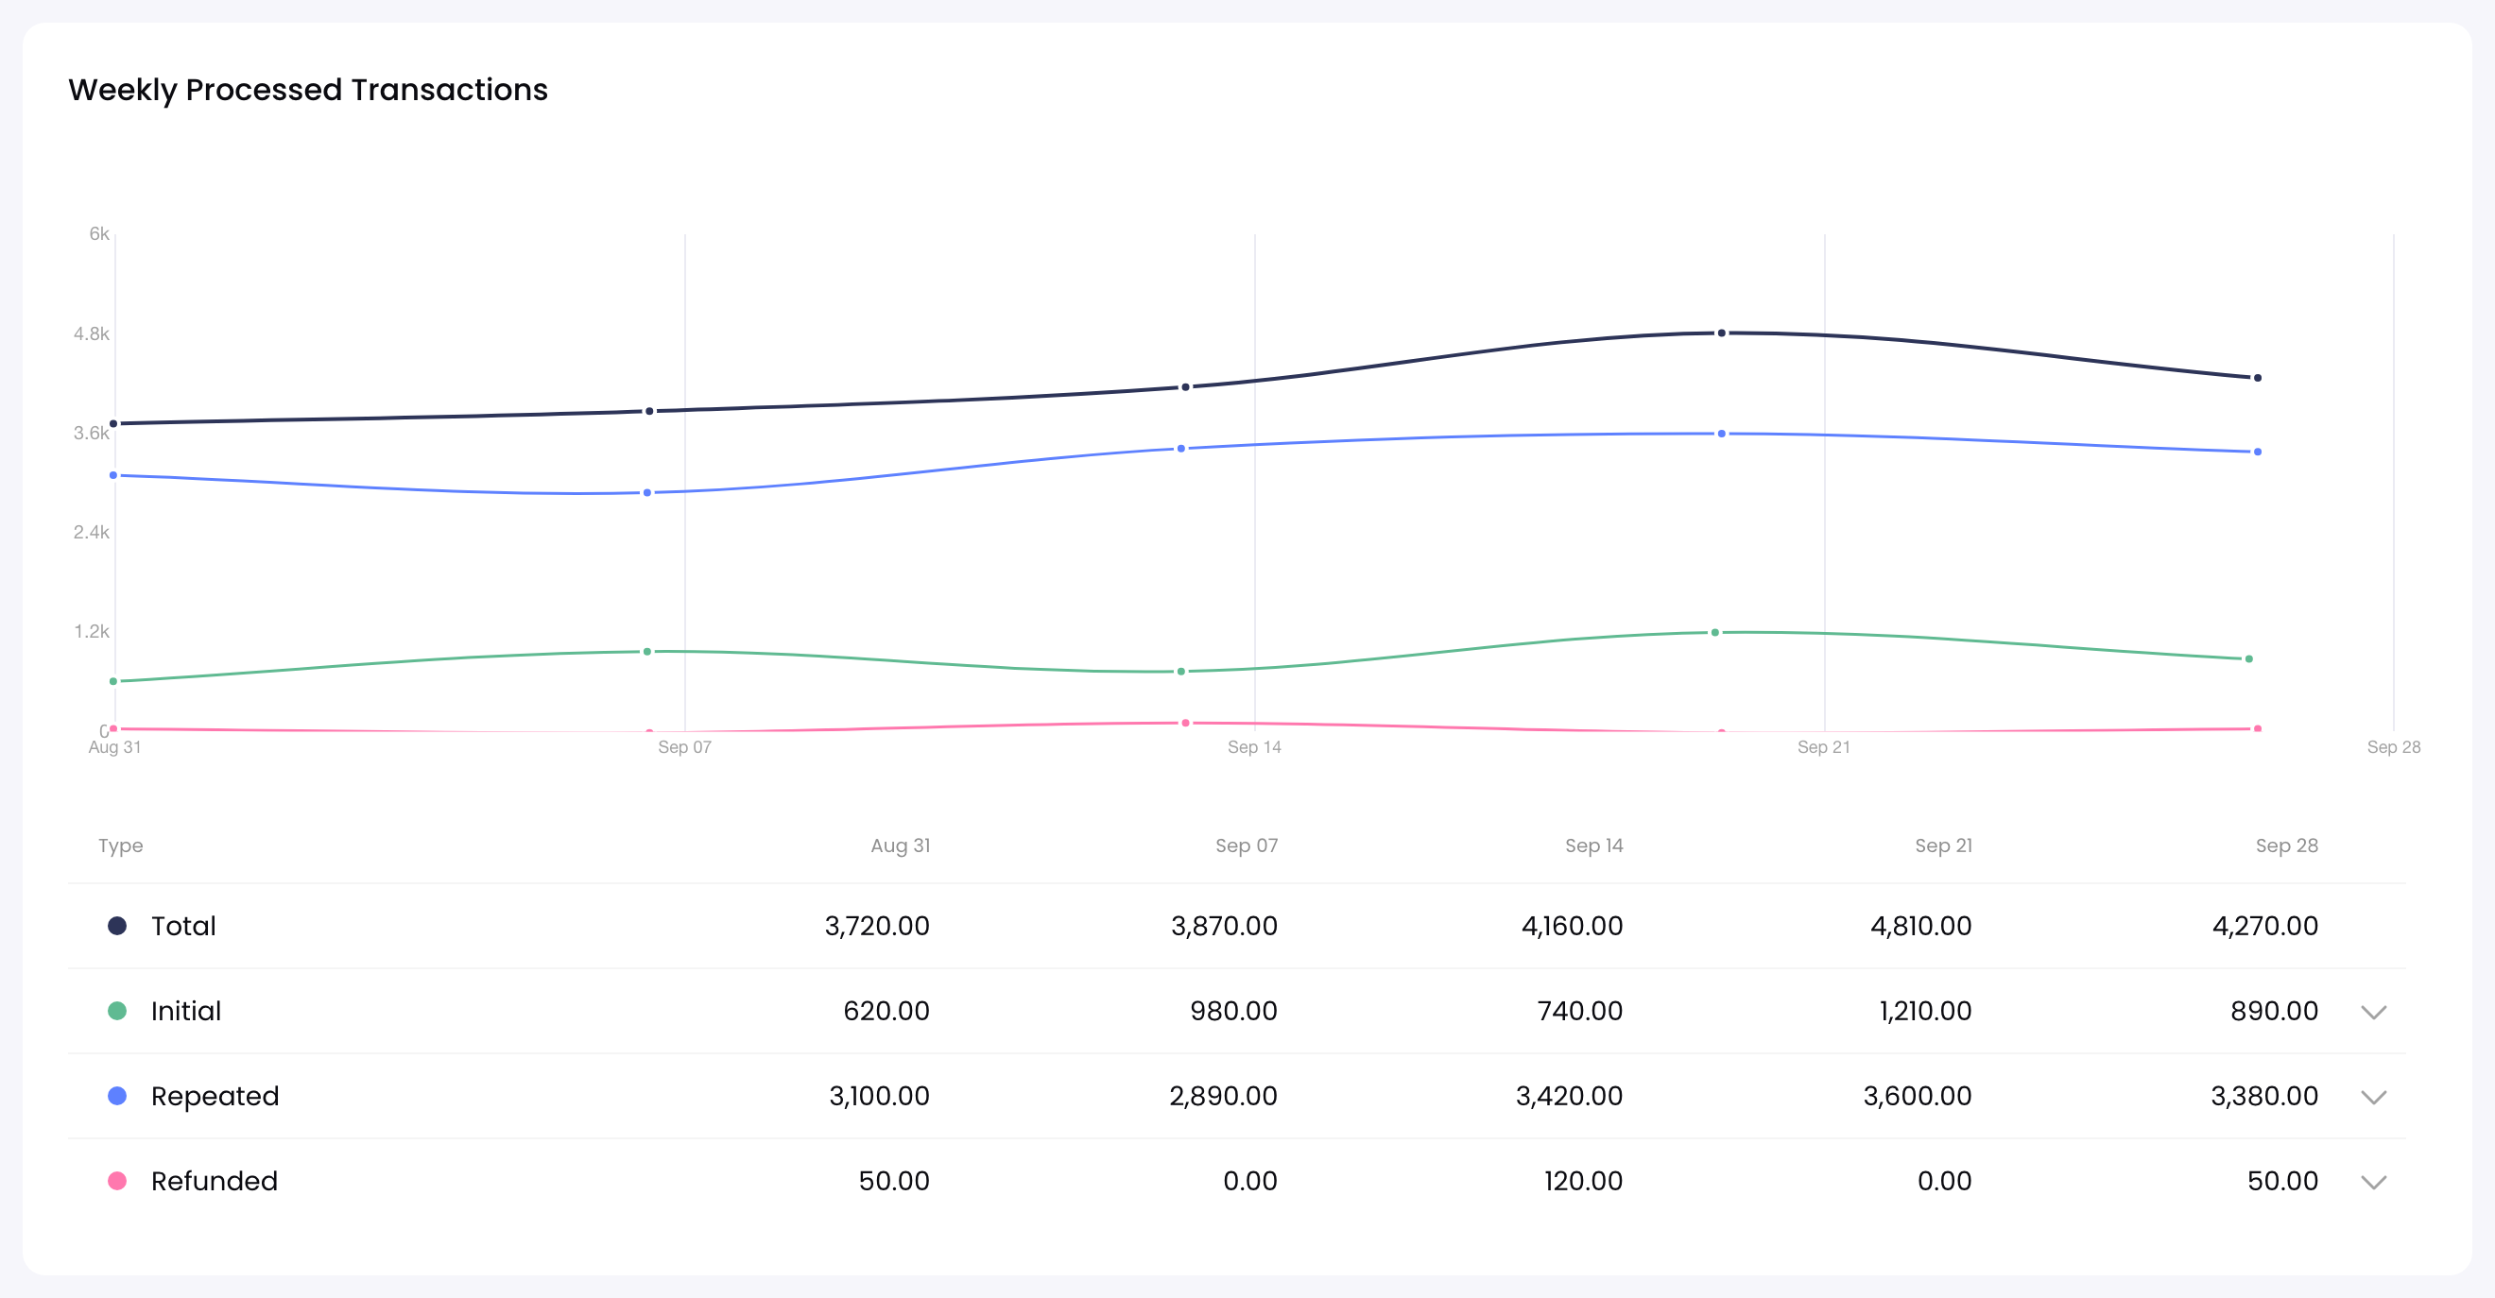Click the Sep 28 table column header

2287,845
